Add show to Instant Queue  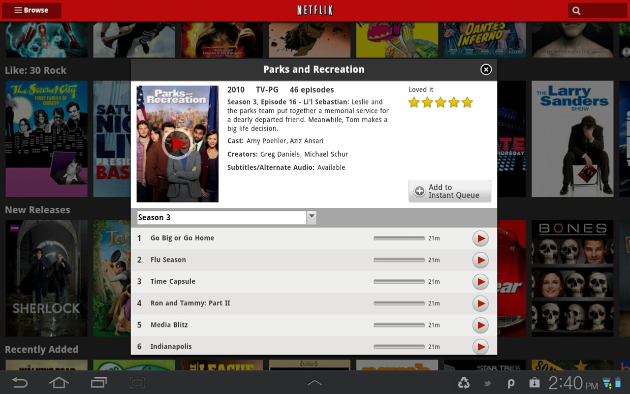(449, 191)
